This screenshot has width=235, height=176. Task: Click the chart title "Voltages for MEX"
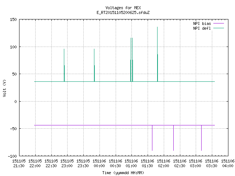pos(123,8)
